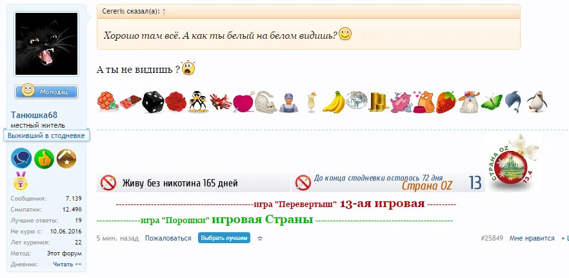Jump to quoted post via Cereris arrow
Viewport: 569px width, 278px height.
point(164,11)
